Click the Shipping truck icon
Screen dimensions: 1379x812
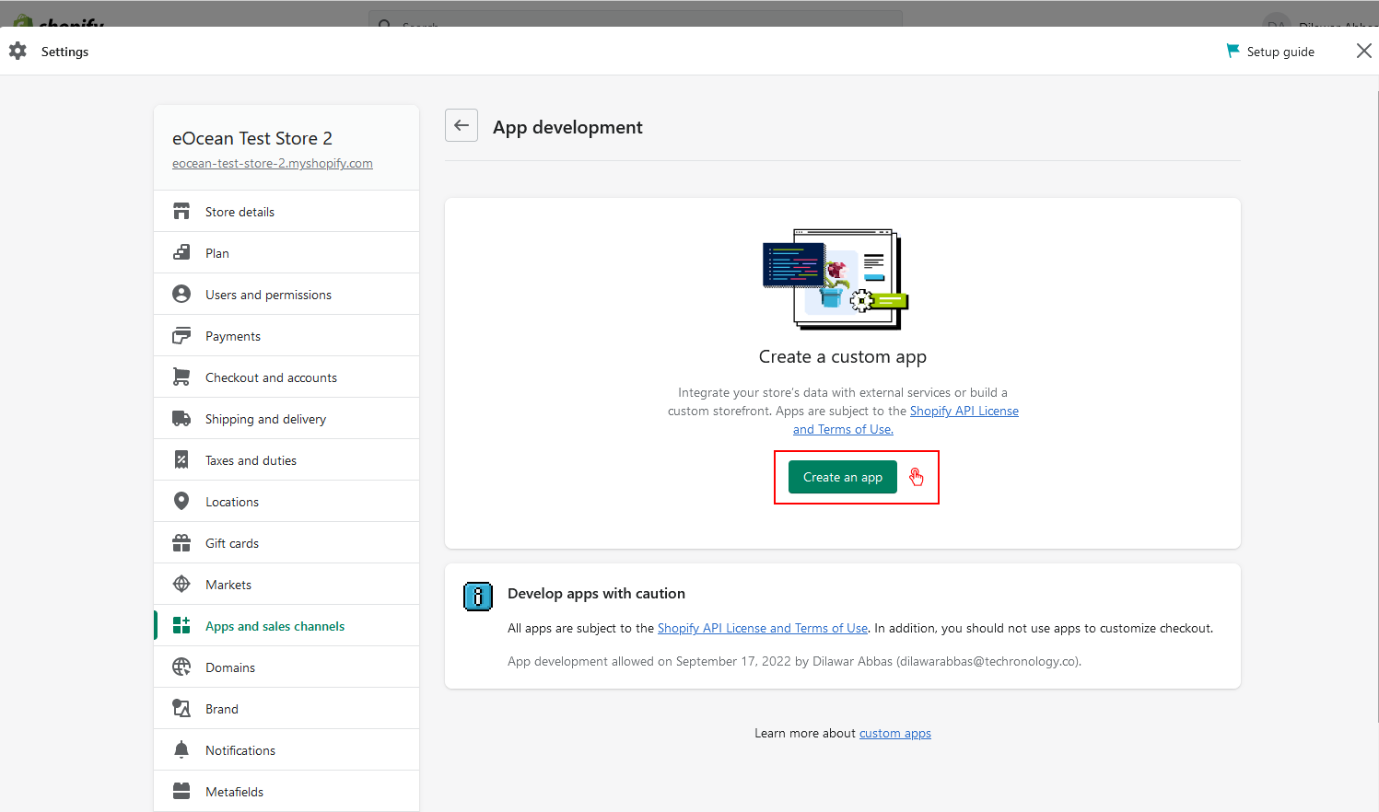pos(181,419)
